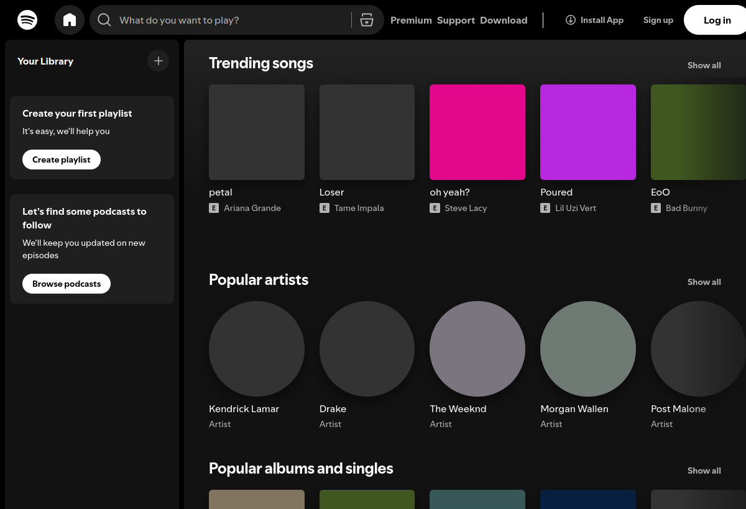This screenshot has height=509, width=746.
Task: Click the Create playlist button
Action: (x=62, y=160)
